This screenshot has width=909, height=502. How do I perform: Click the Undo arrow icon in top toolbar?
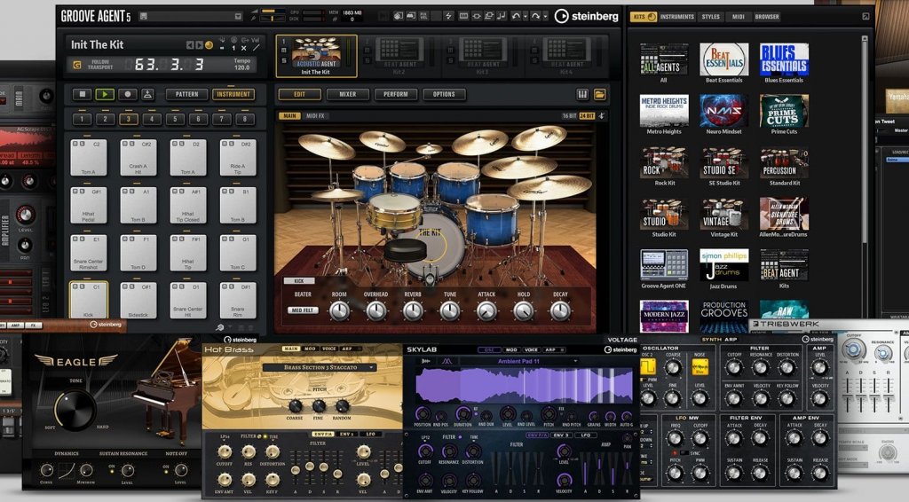tap(516, 16)
